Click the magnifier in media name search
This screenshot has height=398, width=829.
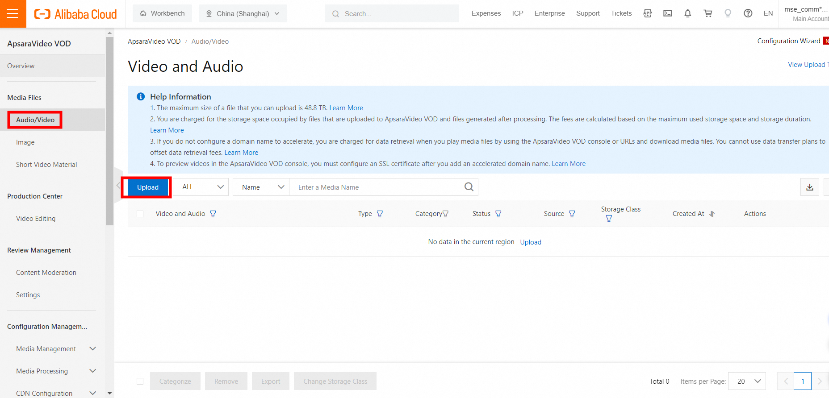[469, 187]
